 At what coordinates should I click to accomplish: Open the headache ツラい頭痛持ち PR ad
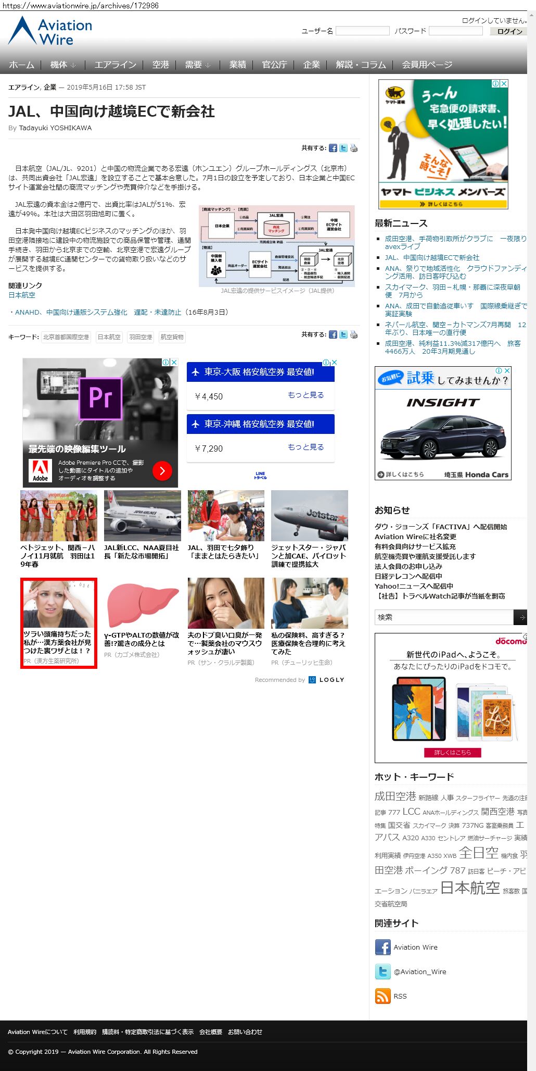pos(59,623)
